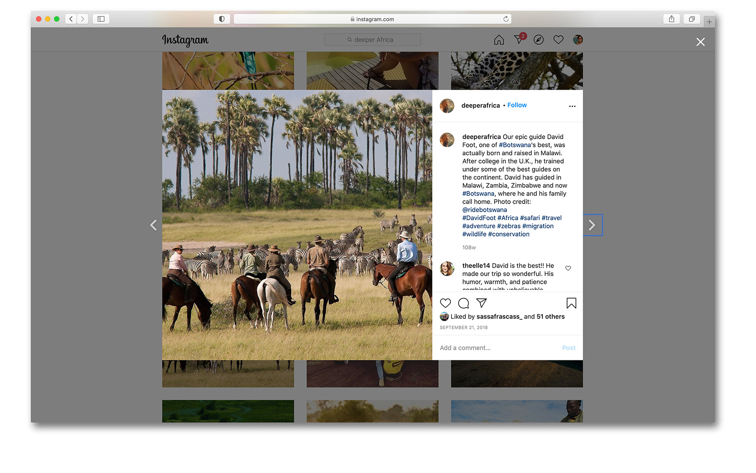Open deeperafrica username in post header
Viewport: 756px width, 473px height.
pyautogui.click(x=481, y=105)
